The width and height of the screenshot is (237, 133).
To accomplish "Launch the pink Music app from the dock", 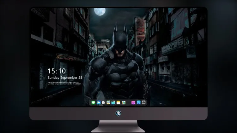I will [133, 102].
